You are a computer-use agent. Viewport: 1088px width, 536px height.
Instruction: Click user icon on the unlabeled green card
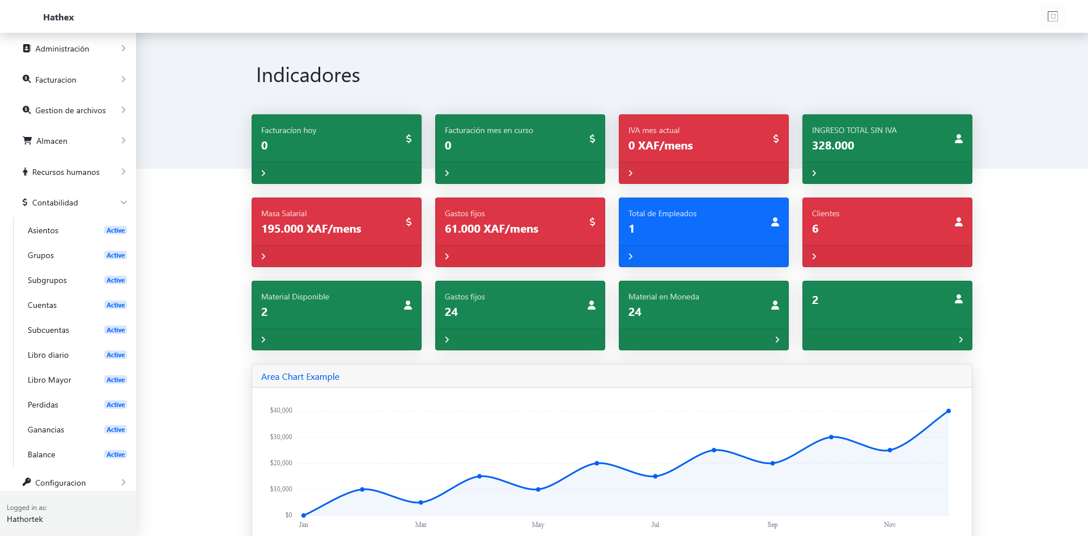(959, 299)
